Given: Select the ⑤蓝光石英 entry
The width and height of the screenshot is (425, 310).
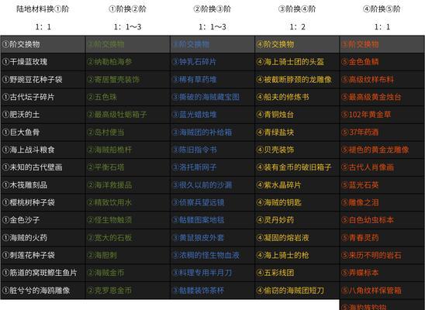Looking at the screenshot, I should click(382, 185).
